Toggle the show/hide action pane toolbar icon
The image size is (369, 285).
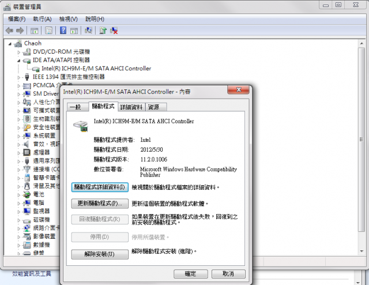click(74, 31)
